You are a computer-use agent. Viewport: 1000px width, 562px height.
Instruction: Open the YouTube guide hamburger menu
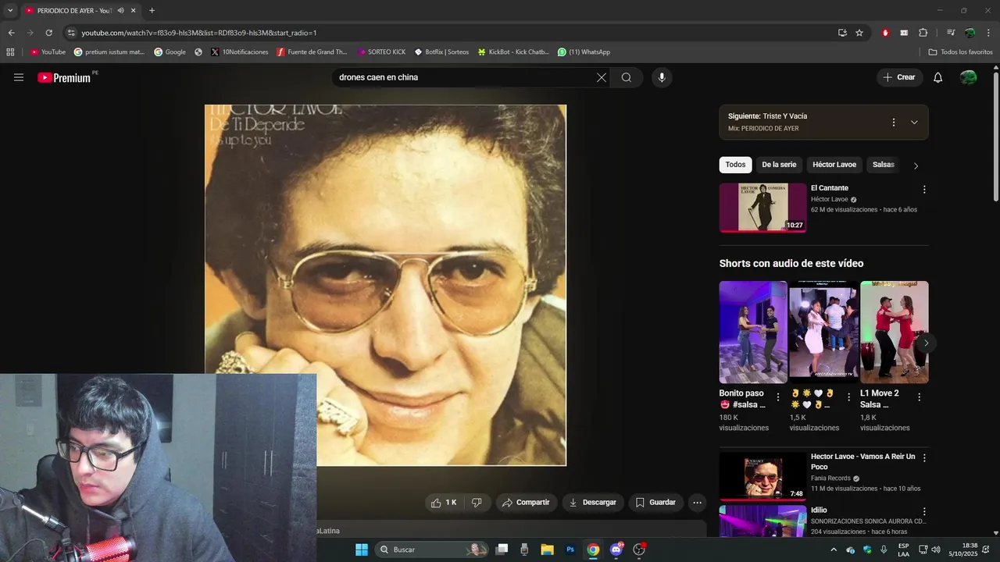coord(19,77)
